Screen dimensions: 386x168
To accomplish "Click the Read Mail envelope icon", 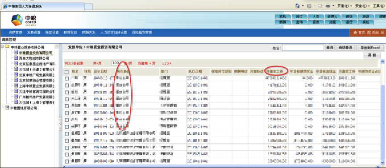I will pyautogui.click(x=320, y=6).
